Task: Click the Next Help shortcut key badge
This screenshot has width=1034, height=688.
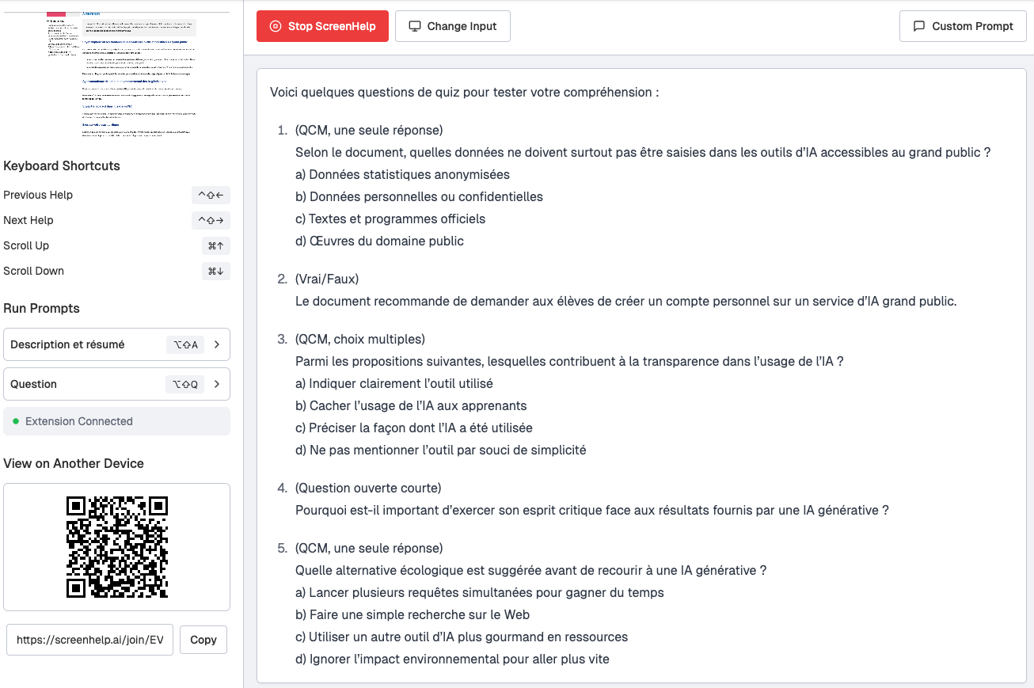Action: pyautogui.click(x=211, y=221)
